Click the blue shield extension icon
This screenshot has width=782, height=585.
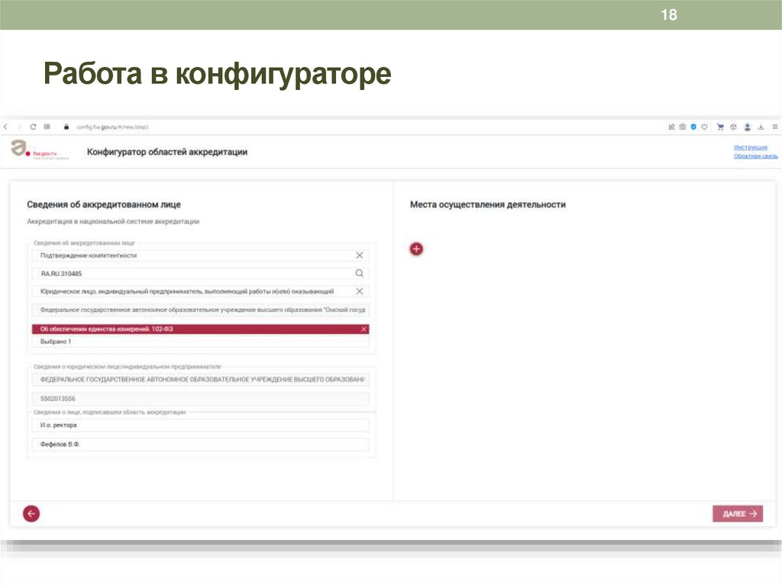click(693, 127)
